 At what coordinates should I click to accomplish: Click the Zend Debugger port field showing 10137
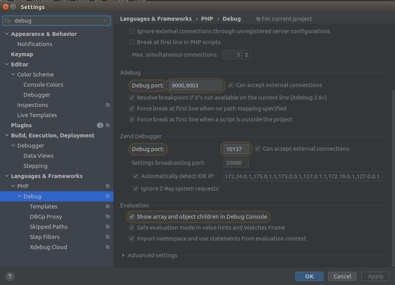tap(236, 149)
